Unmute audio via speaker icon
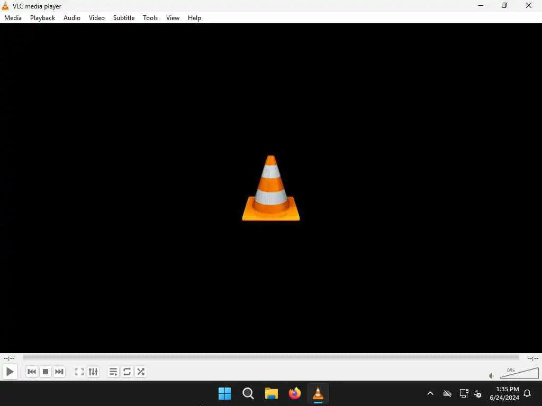 pos(491,376)
